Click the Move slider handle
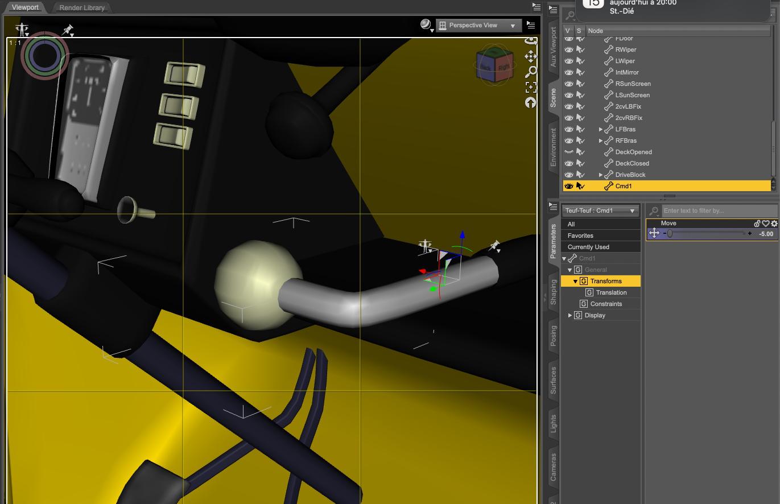780x504 pixels. coord(670,233)
